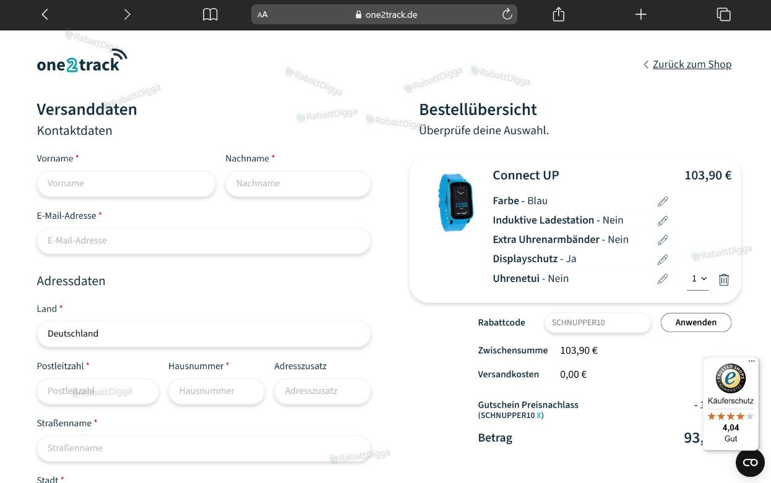
Task: Click the Connect UP product title
Action: pos(526,175)
